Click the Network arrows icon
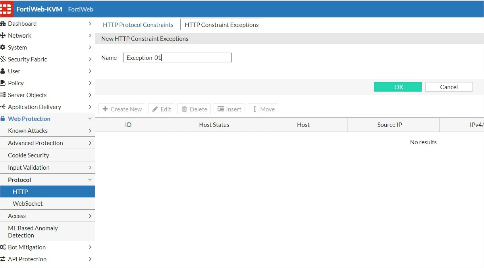This screenshot has width=484, height=268. coord(2,36)
